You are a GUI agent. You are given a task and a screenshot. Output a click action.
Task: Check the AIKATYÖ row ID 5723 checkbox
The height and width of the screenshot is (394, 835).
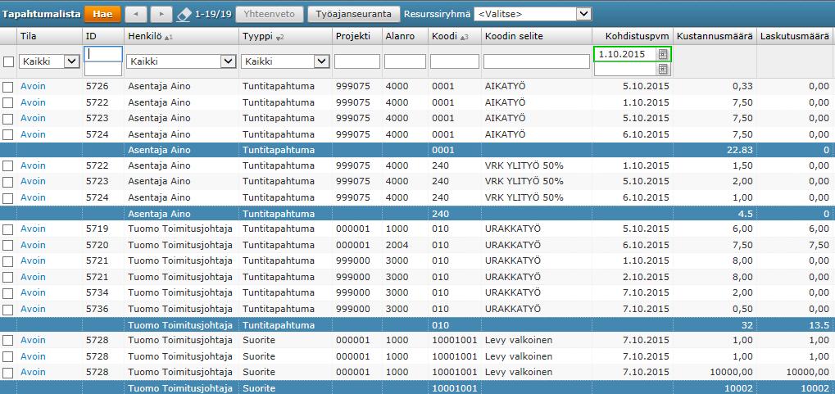[8, 118]
